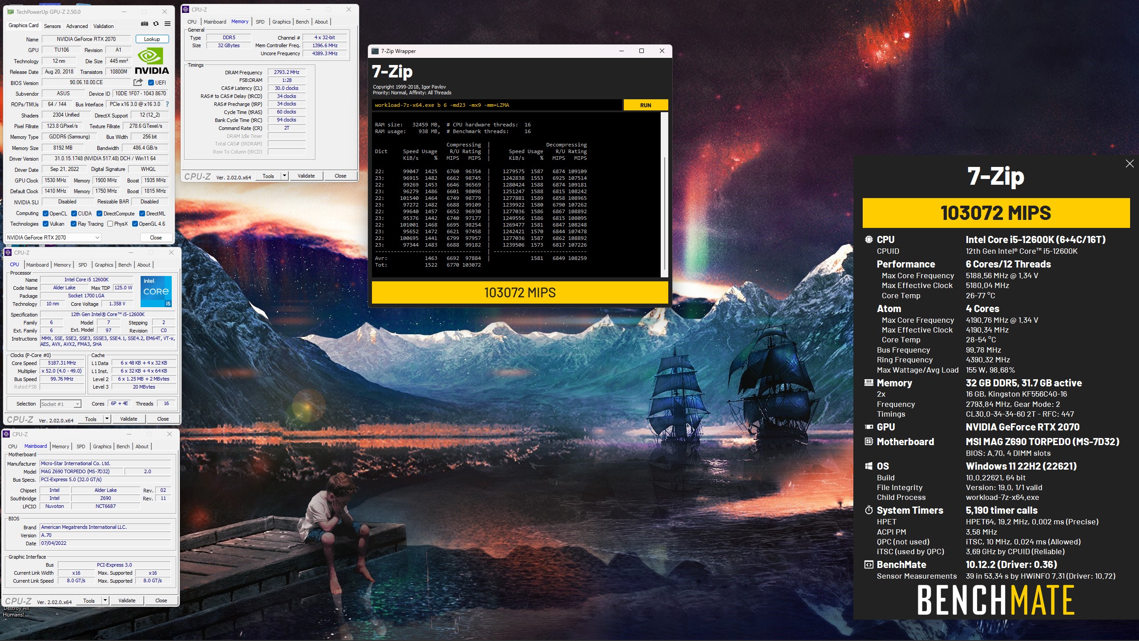Screen dimensions: 1139x641
Task: Toggle the Vulkan checkbox
Action: point(45,224)
